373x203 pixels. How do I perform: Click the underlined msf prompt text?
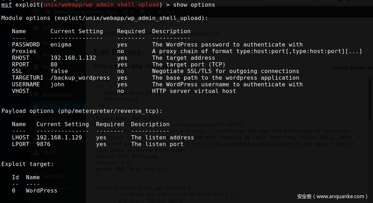(6, 5)
